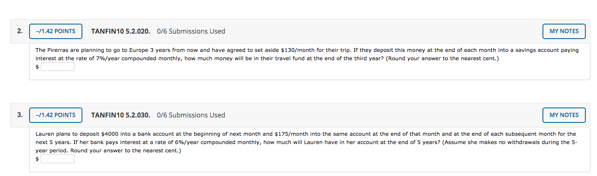Image resolution: width=597 pixels, height=176 pixels.
Task: Click the $4000 amount in question 3
Action: (107, 134)
